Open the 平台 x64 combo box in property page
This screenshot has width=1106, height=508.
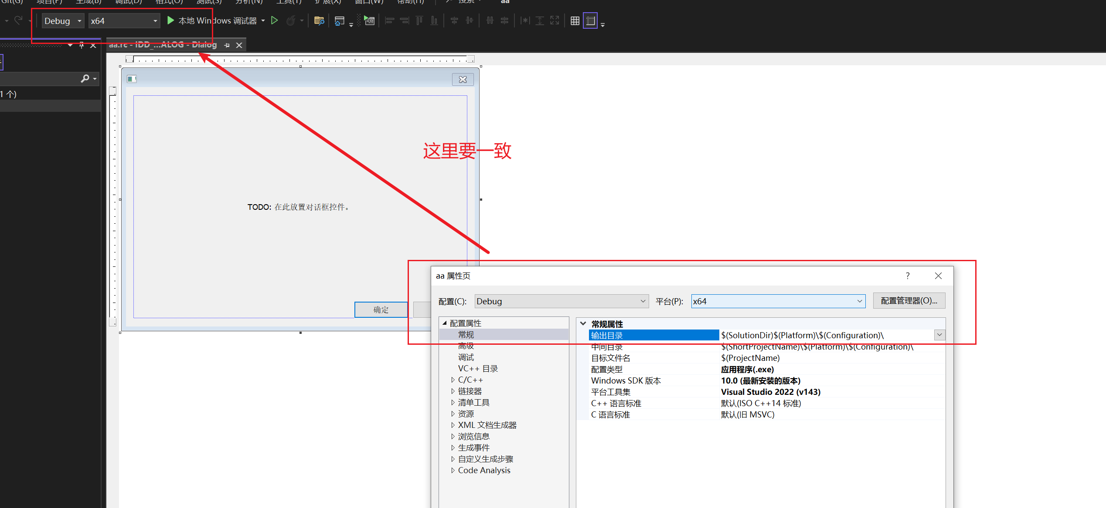pyautogui.click(x=778, y=301)
